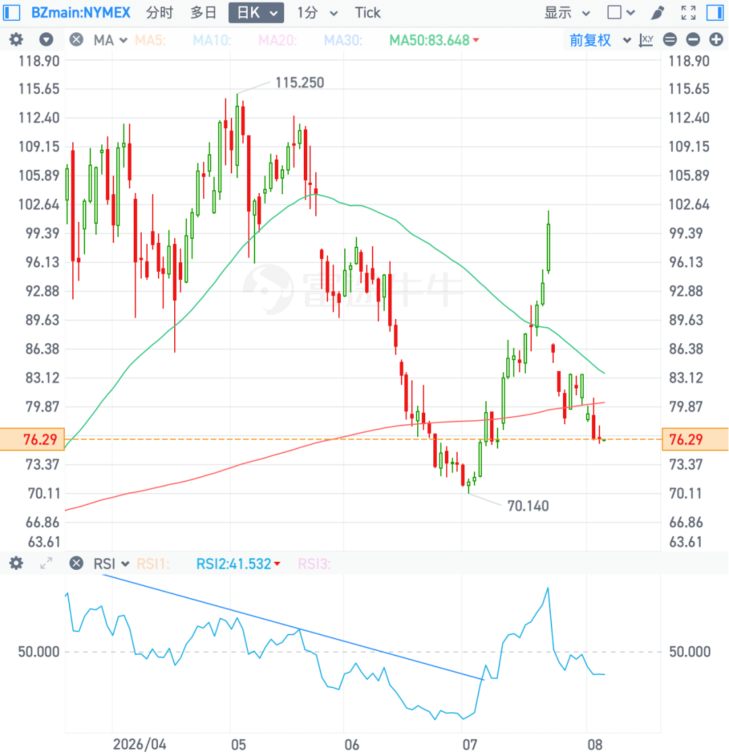729x756 pixels.
Task: Toggle MA20 line visibility
Action: click(277, 40)
